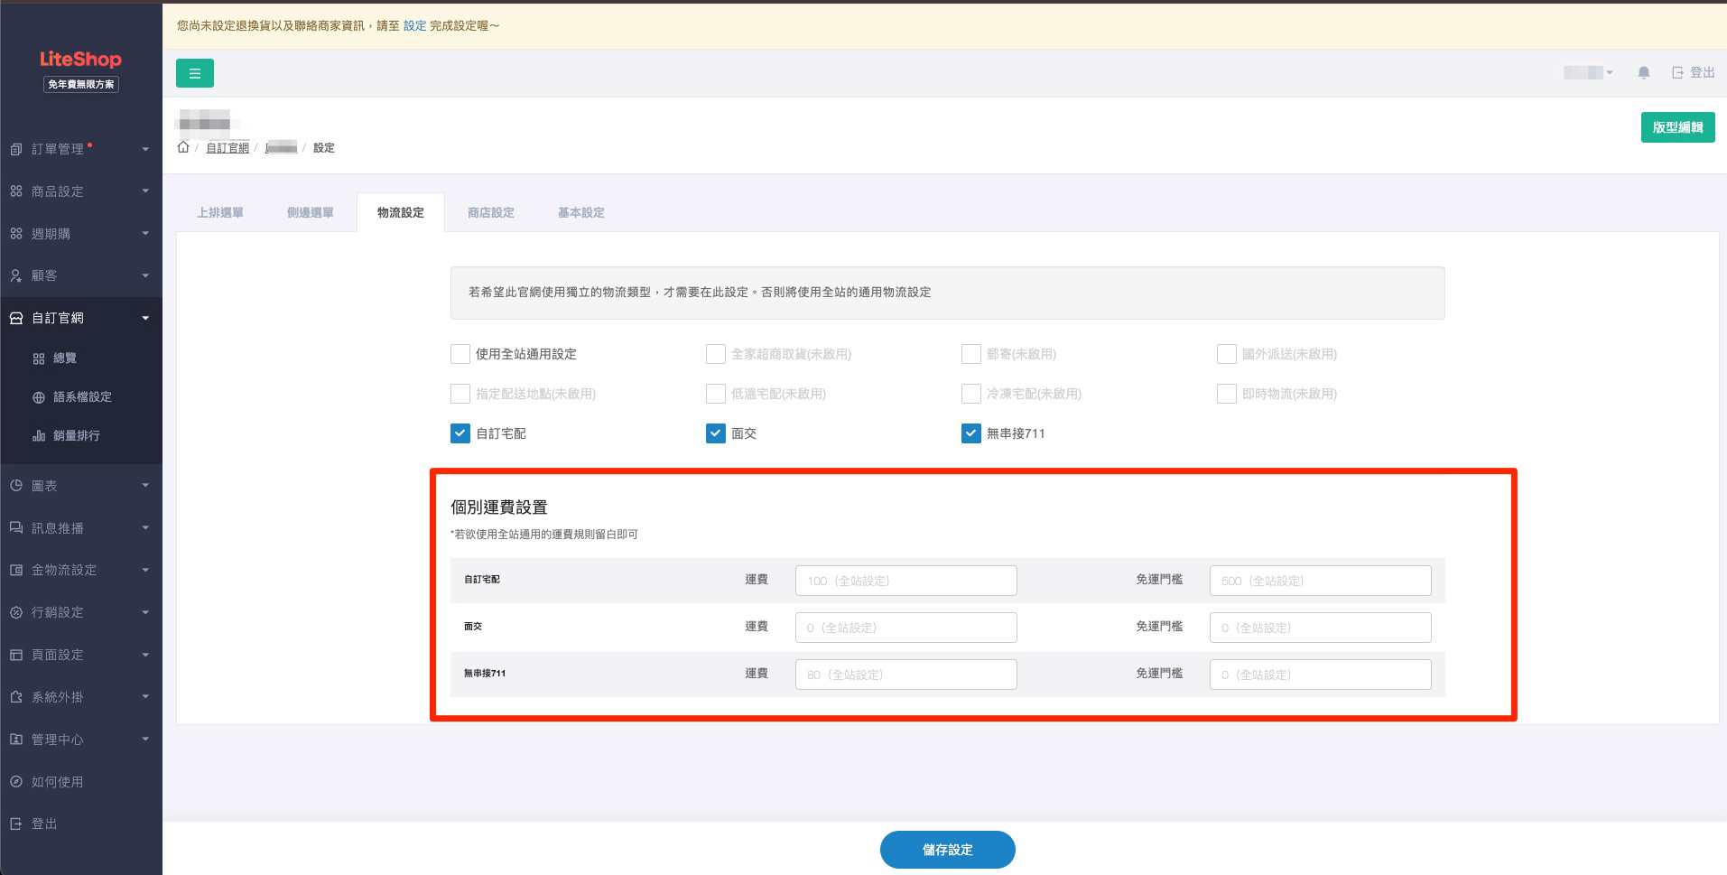
Task: Click the home icon in breadcrumb
Action: pyautogui.click(x=183, y=147)
